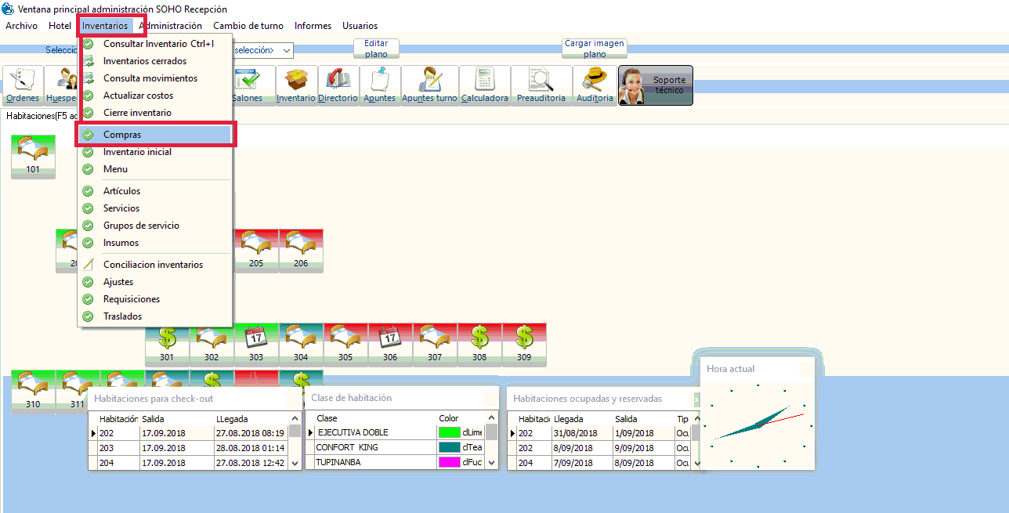Open the Auditoria hat icon
The width and height of the screenshot is (1009, 513).
[595, 85]
